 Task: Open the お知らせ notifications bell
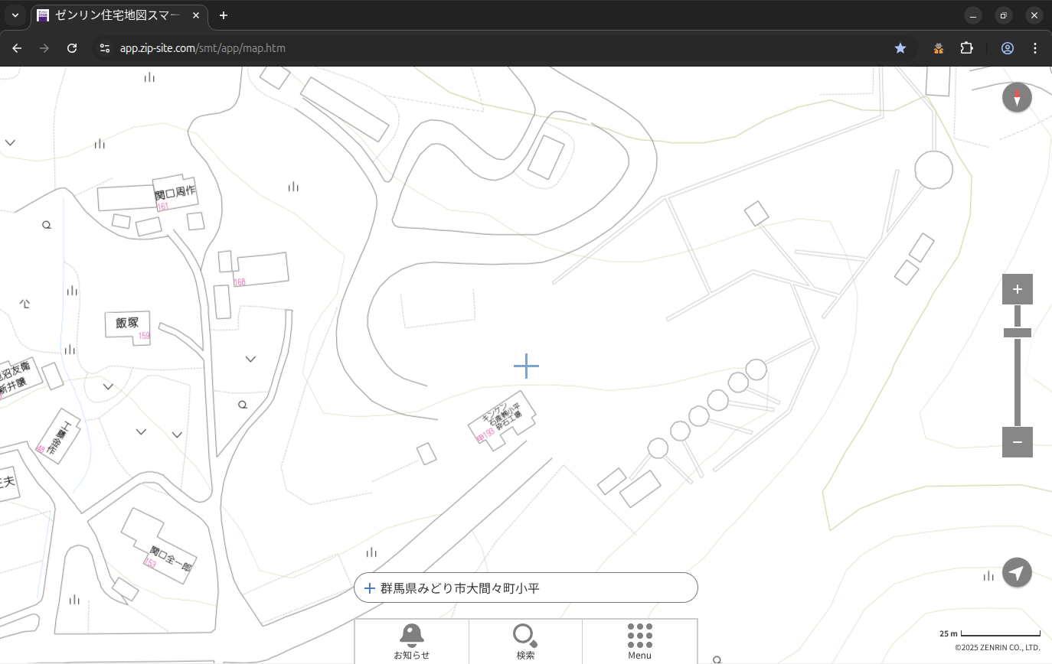[x=411, y=640]
